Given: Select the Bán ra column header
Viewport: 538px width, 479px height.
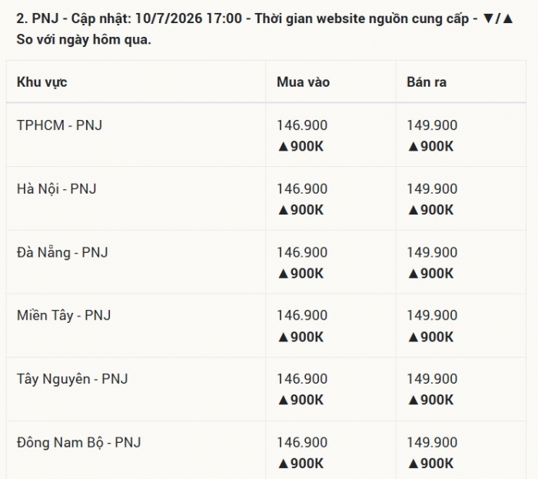Looking at the screenshot, I should click(427, 82).
